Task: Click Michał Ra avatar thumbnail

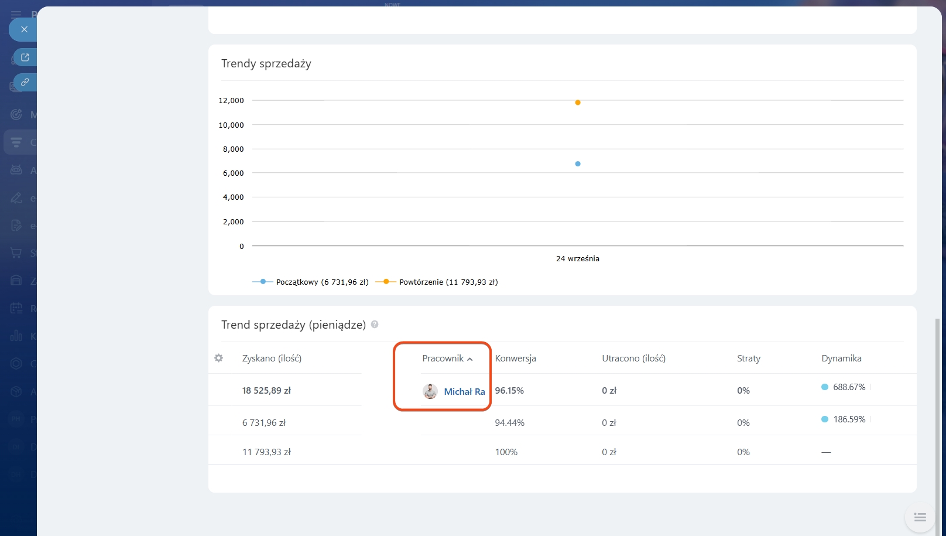Action: 430,391
